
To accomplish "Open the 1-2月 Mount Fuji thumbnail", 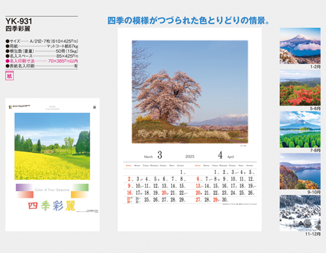I will pyautogui.click(x=300, y=46).
